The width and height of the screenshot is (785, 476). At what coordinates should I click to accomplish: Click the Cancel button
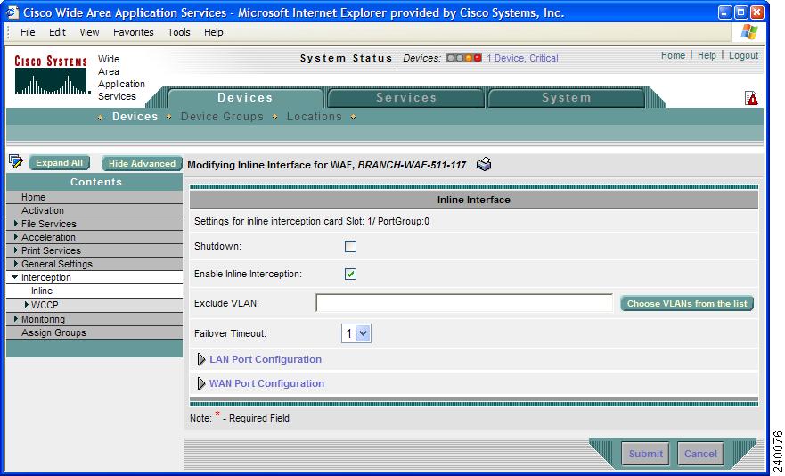tap(700, 454)
